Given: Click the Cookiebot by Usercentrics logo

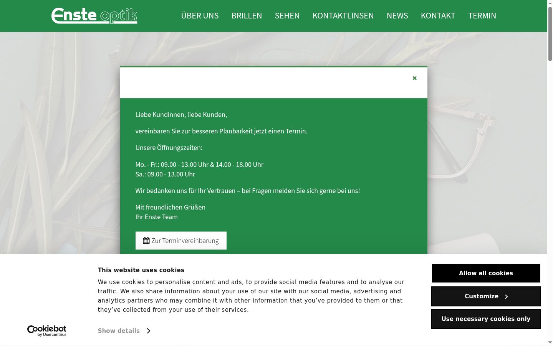Looking at the screenshot, I should [x=46, y=331].
